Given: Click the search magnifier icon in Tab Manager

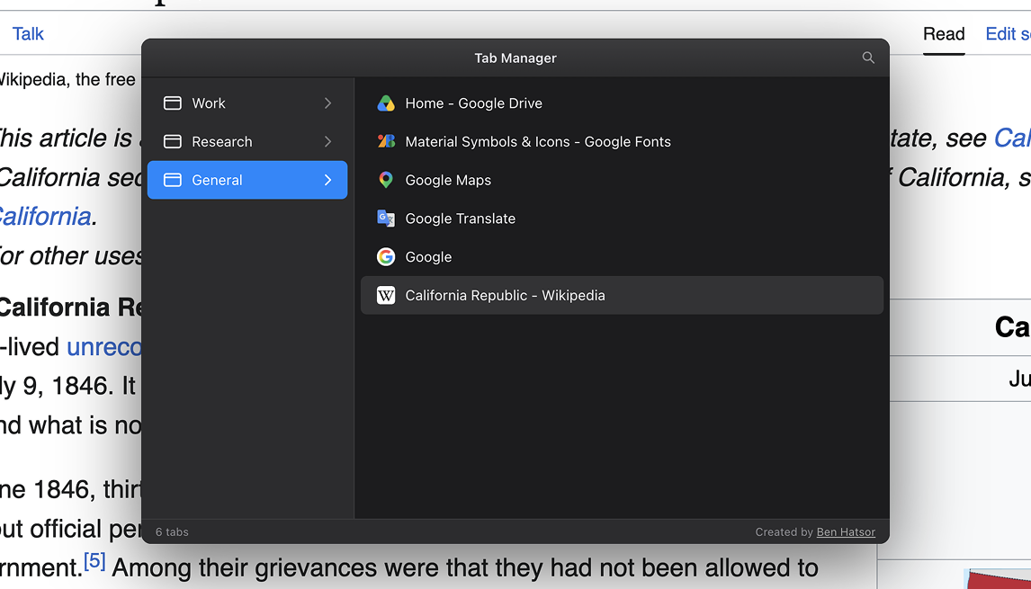Looking at the screenshot, I should [868, 58].
